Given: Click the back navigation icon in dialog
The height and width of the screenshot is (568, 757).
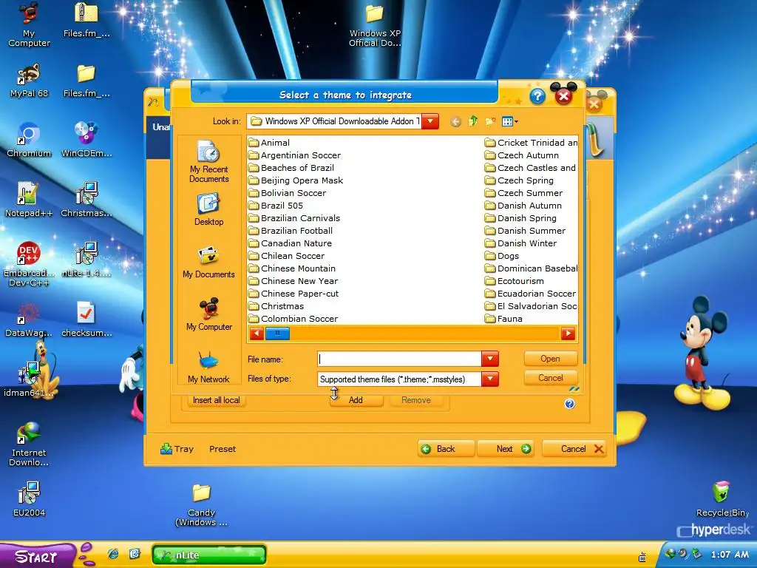Looking at the screenshot, I should click(455, 122).
